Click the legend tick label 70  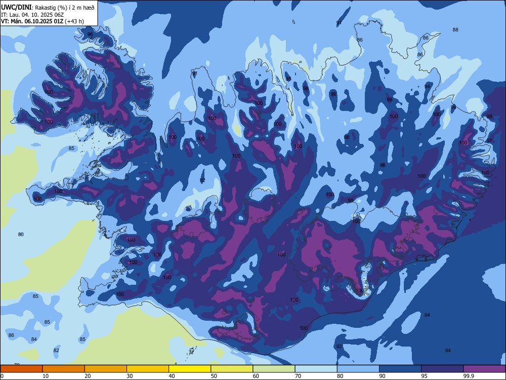pos(298,376)
